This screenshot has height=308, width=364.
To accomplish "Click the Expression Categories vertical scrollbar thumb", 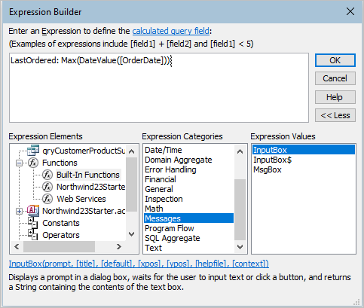I will tap(240, 209).
